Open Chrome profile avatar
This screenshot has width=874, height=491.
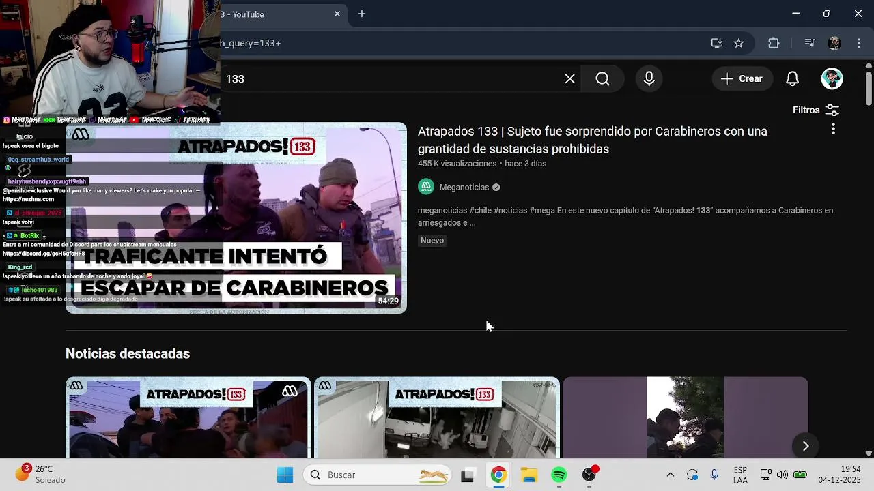click(x=834, y=43)
